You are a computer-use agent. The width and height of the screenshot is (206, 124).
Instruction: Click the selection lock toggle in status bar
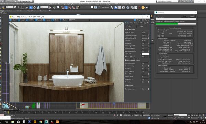pyautogui.click(x=117, y=115)
